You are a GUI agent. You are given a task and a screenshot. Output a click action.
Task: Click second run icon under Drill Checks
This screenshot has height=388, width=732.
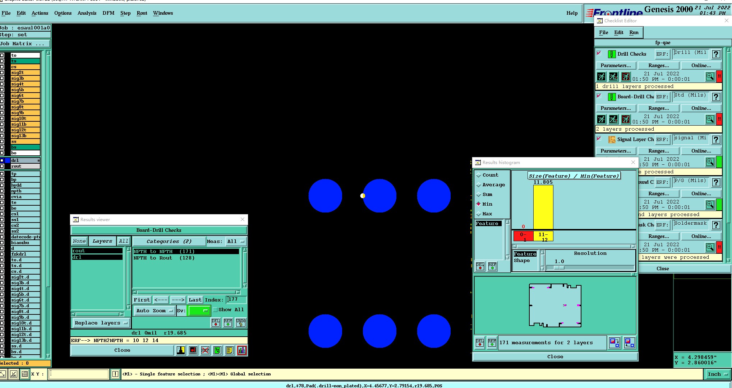point(613,76)
